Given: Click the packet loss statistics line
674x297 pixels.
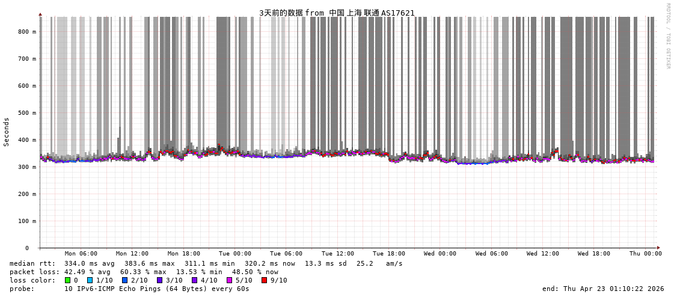Looking at the screenshot, I should pos(144,272).
